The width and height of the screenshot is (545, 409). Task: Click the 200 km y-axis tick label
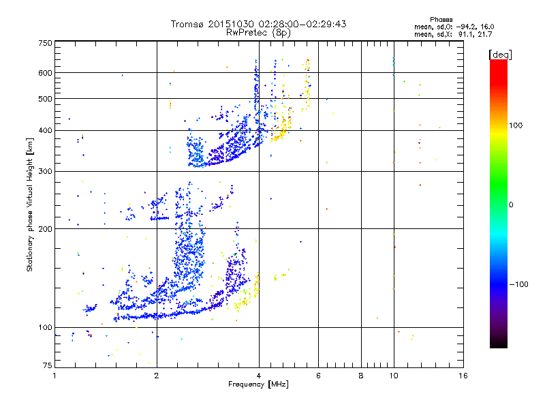(x=45, y=229)
